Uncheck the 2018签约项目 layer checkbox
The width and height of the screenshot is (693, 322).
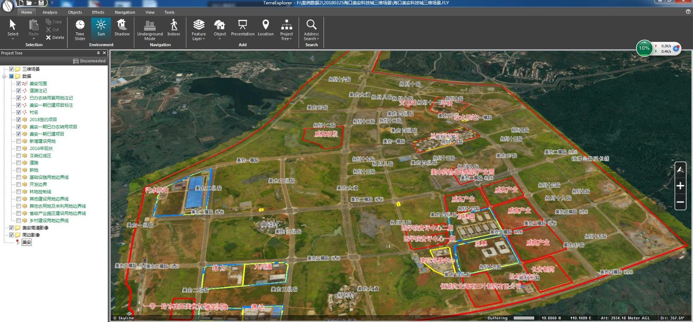click(x=19, y=120)
